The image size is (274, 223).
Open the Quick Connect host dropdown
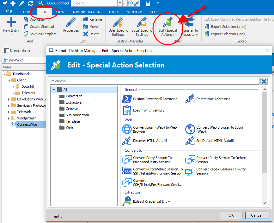119,3
